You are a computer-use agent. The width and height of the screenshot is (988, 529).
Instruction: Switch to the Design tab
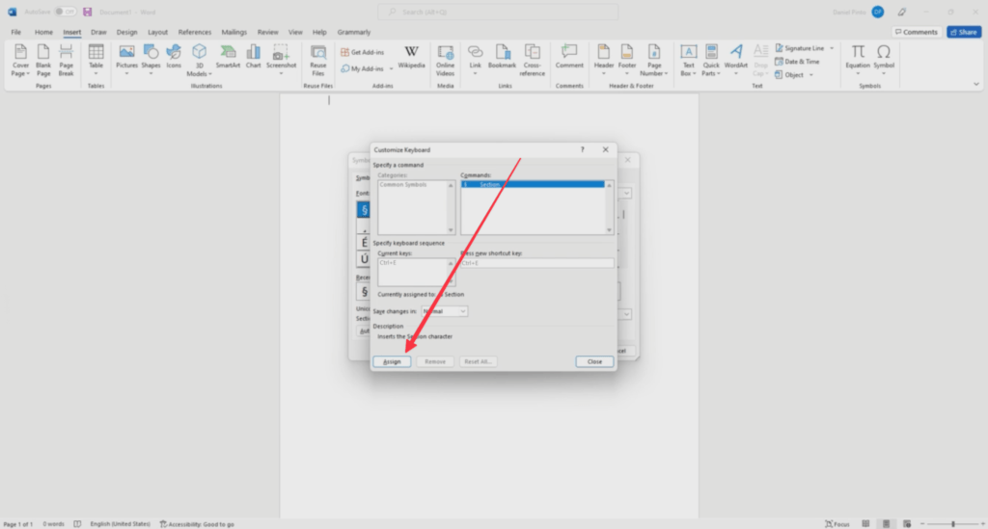coord(126,32)
